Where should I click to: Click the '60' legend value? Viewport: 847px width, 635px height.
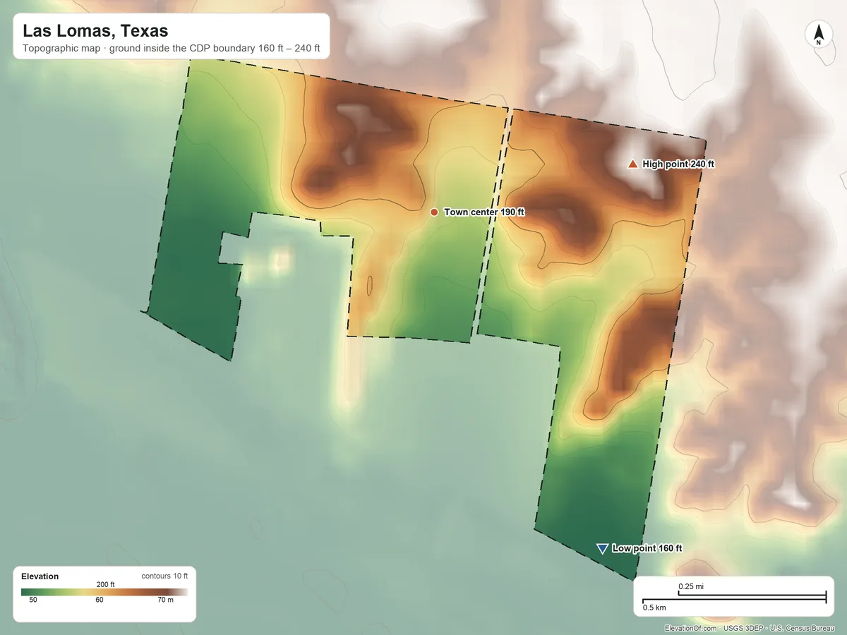point(100,600)
